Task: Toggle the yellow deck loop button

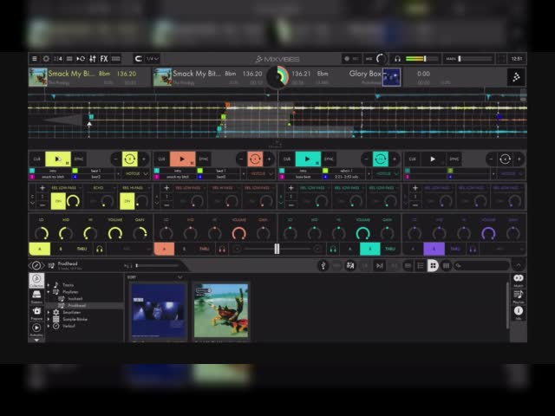Action: [130, 159]
